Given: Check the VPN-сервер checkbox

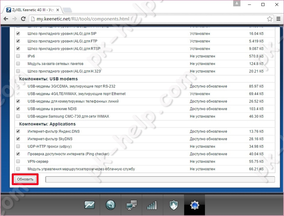Looking at the screenshot, I should click(x=18, y=161).
